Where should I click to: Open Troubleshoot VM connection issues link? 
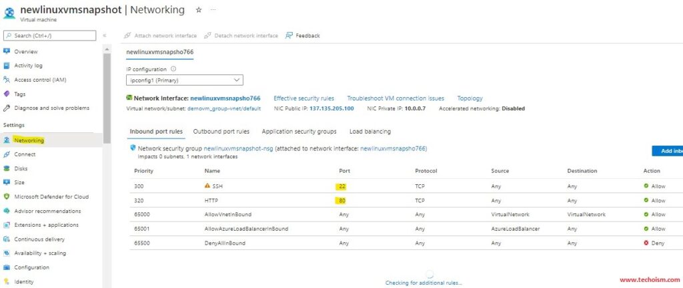click(396, 98)
